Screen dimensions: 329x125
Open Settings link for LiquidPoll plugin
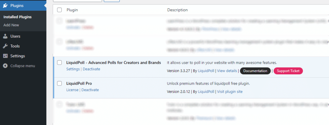73,69
